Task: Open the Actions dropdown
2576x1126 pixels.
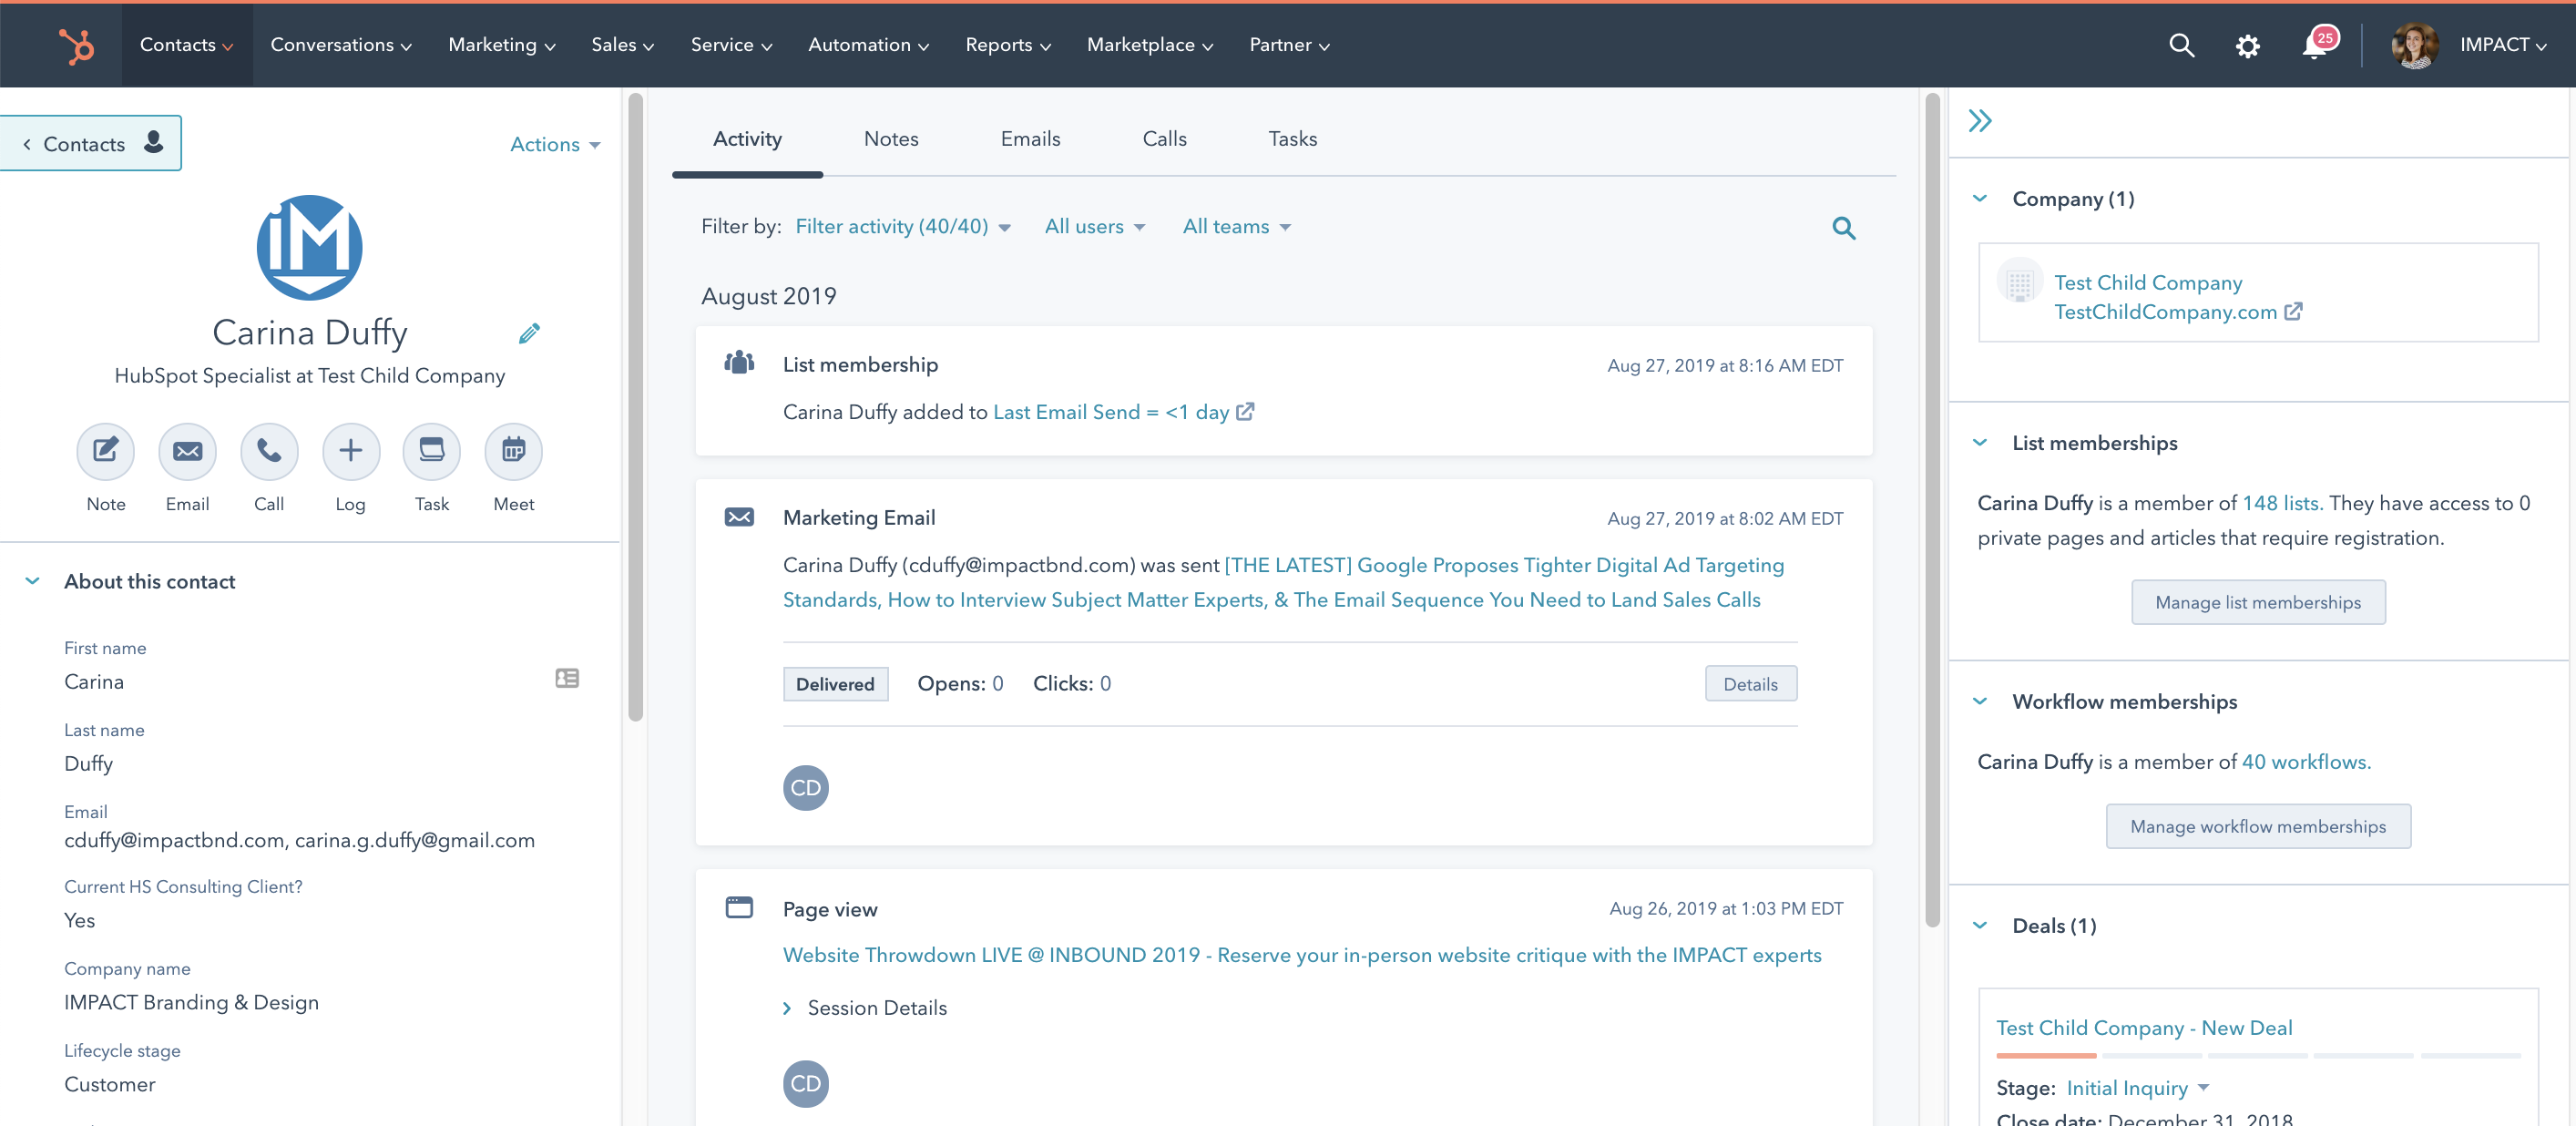Action: [x=555, y=144]
